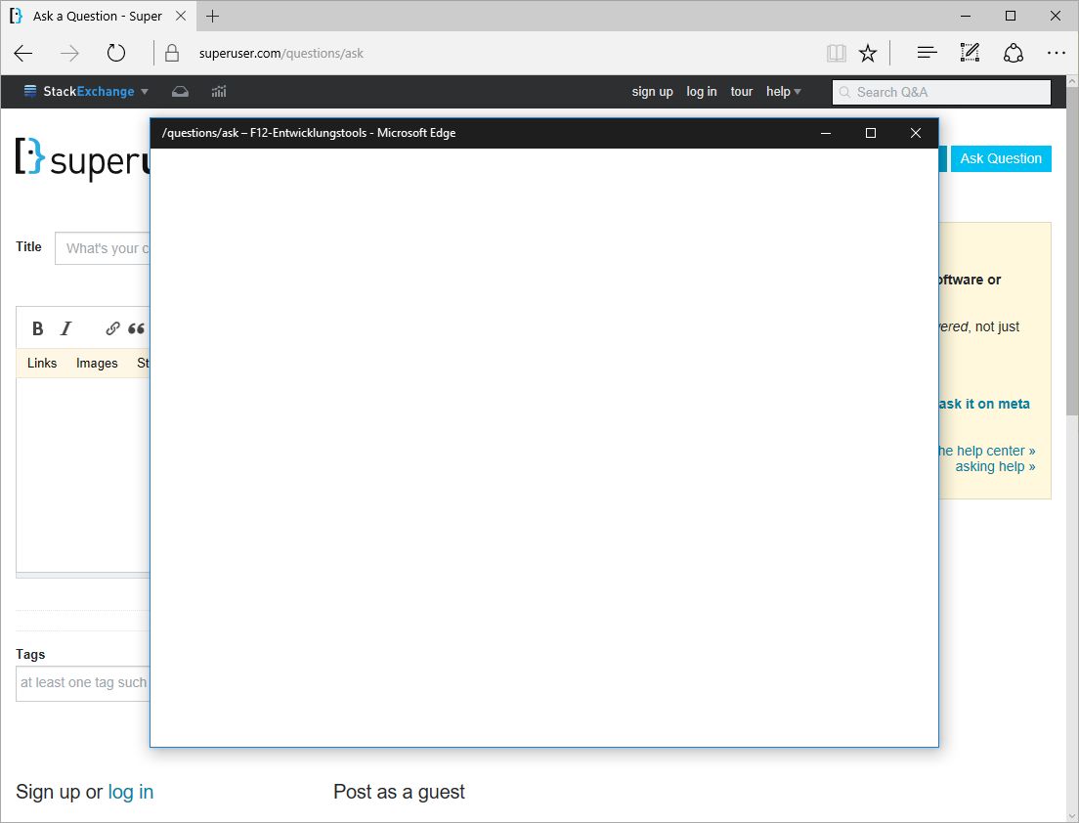Open Reading view book icon
The width and height of the screenshot is (1079, 823).
coord(836,53)
